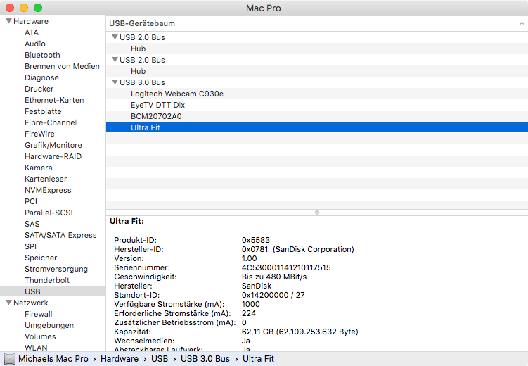The width and height of the screenshot is (528, 366).
Task: Collapse the USB 3.0 Bus node
Action: pyautogui.click(x=115, y=82)
